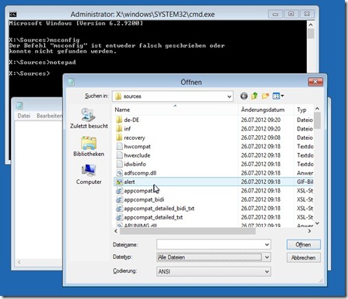This screenshot has height=299, width=348.
Task: Select the recovery folder
Action: pos(135,138)
